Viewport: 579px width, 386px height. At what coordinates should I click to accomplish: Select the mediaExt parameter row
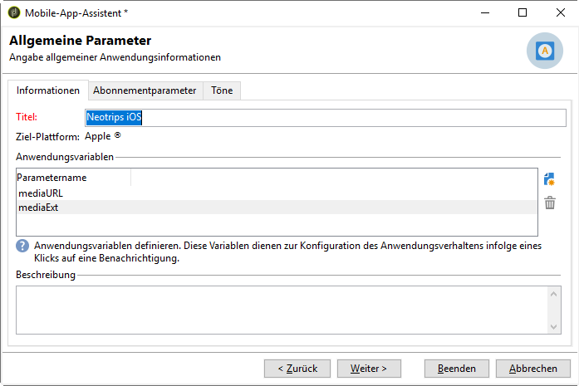(x=277, y=208)
